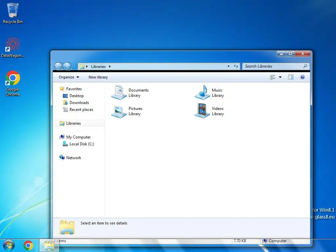
Task: Click the Libraries folder icon in the address bar
Action: click(82, 67)
